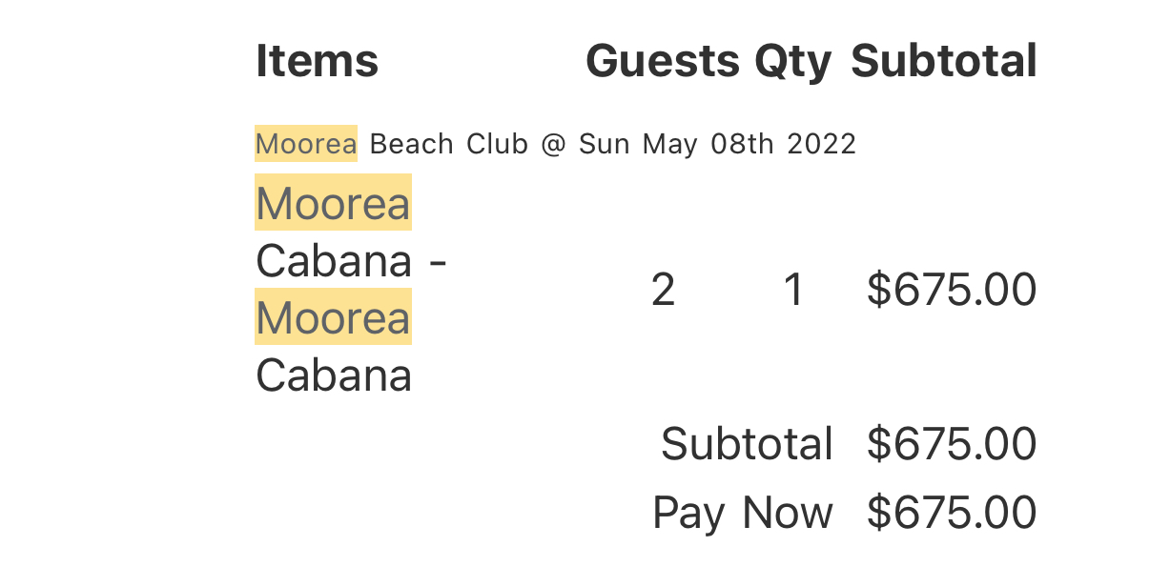
Task: Click the quantity value 1
Action: click(792, 290)
